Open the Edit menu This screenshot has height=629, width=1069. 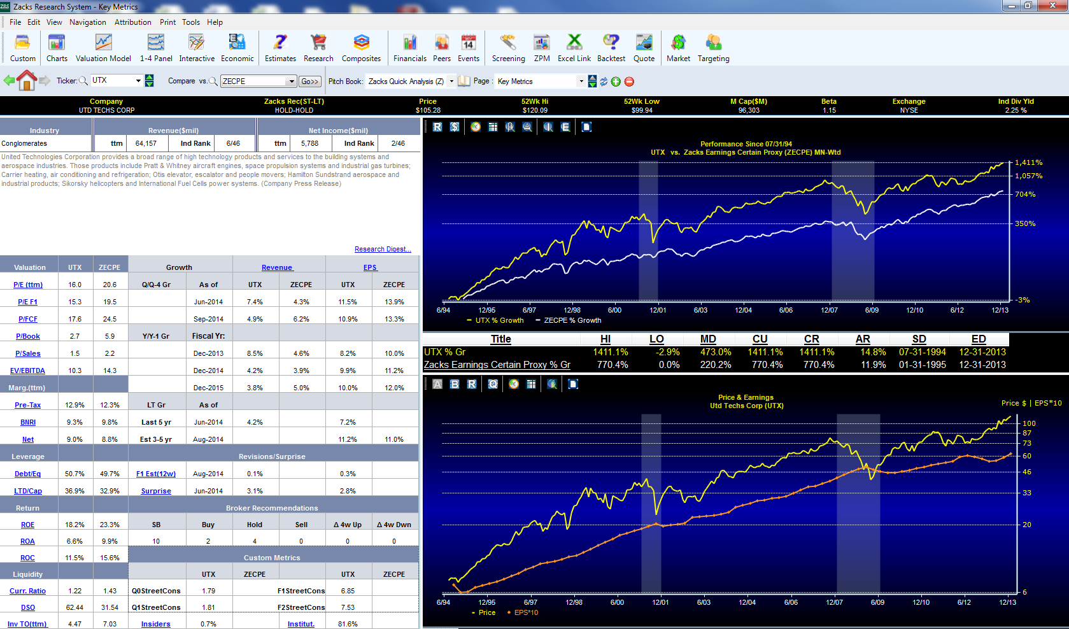pos(34,22)
